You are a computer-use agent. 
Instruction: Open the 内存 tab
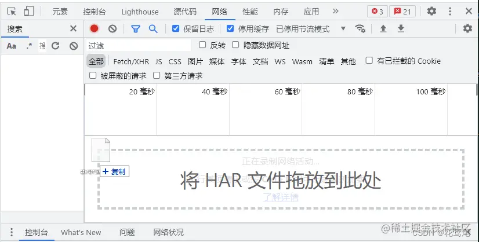click(281, 12)
